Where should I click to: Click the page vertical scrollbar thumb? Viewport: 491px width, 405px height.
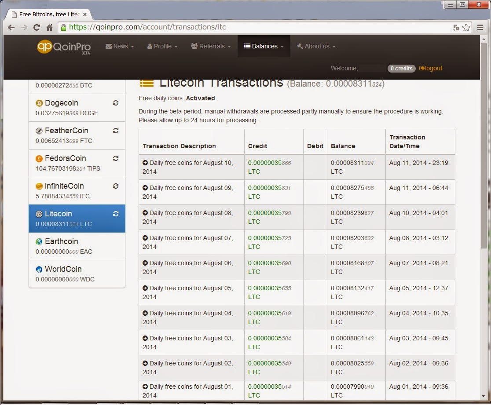coord(484,146)
